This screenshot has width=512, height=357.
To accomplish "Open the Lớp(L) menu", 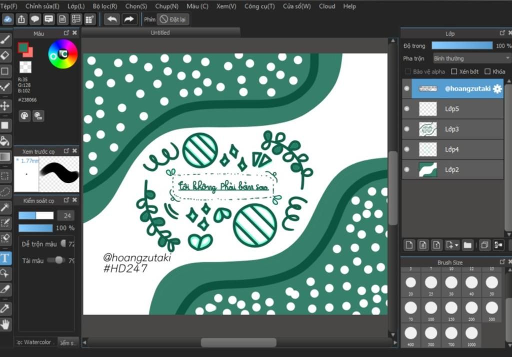I will 76,6.
